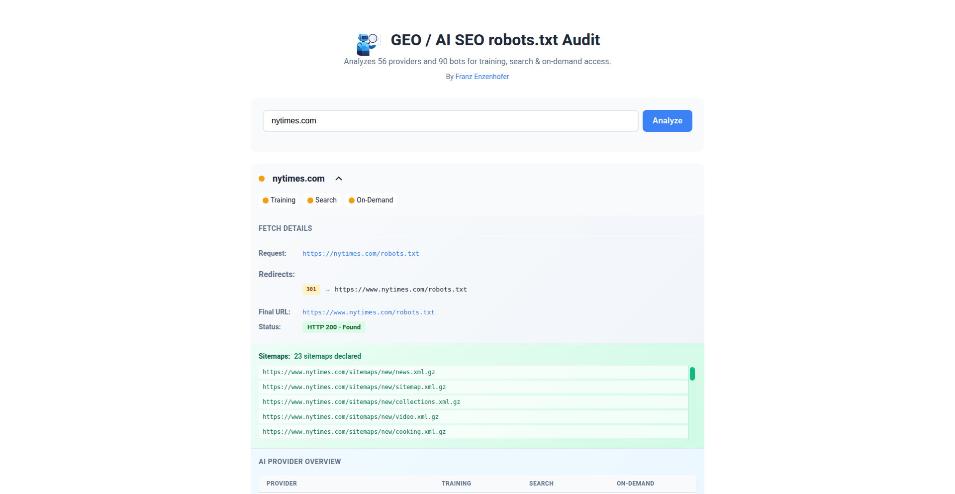Toggle the Search status pill

coord(322,200)
